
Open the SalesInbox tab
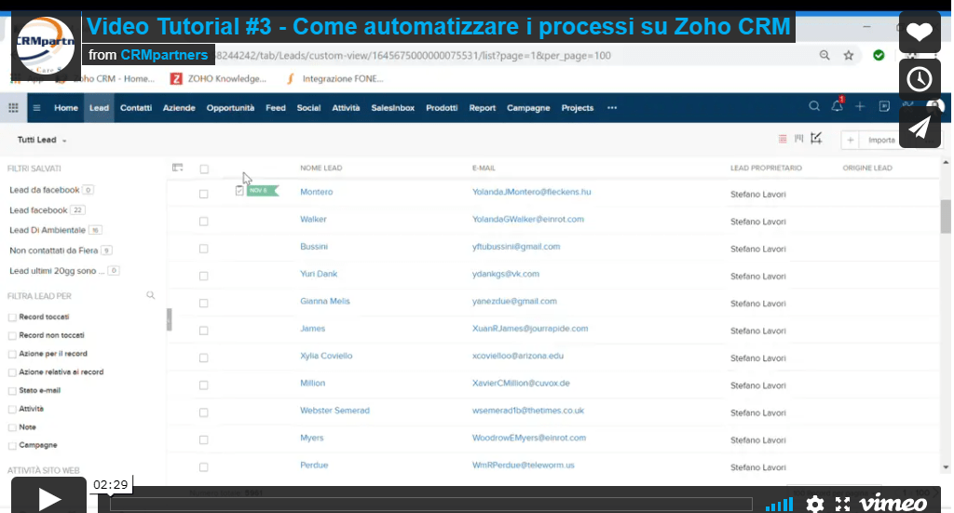pyautogui.click(x=392, y=108)
